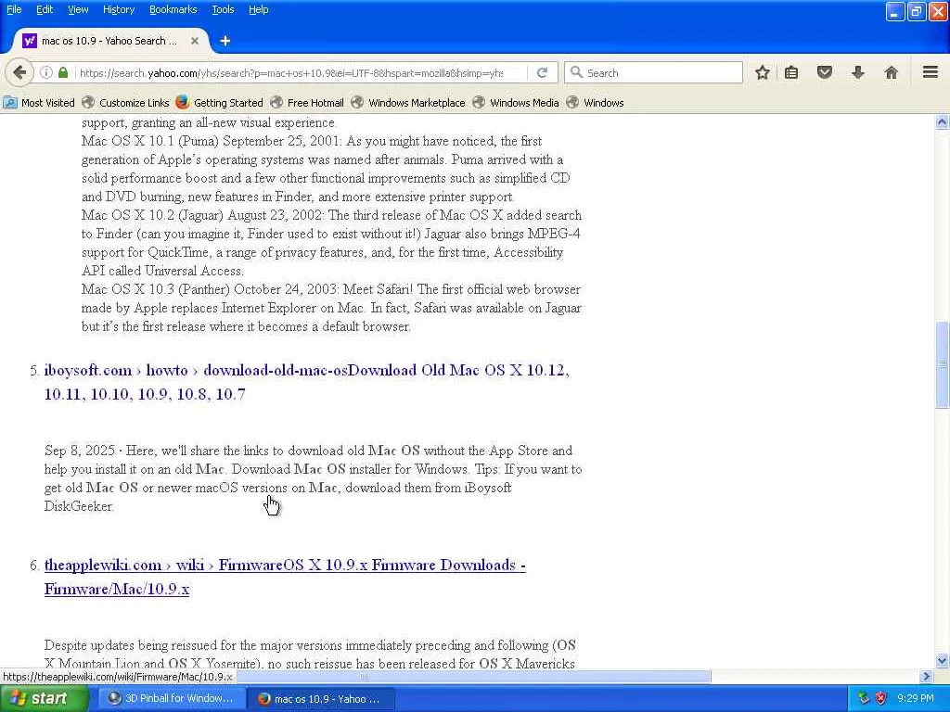Bookmark this page with the star icon

coord(763,72)
